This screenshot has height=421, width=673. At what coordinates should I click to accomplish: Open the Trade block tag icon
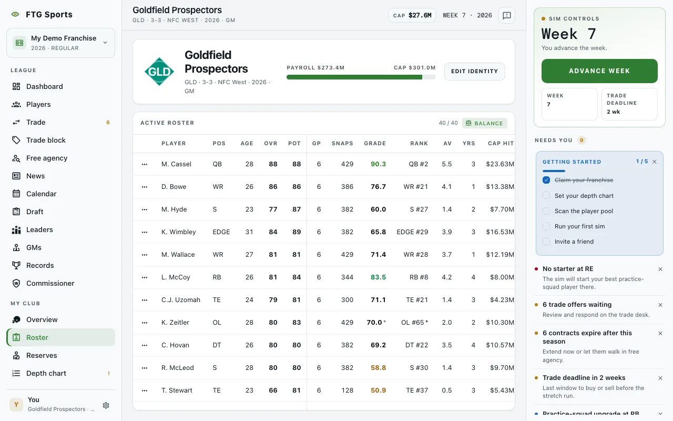pyautogui.click(x=16, y=140)
